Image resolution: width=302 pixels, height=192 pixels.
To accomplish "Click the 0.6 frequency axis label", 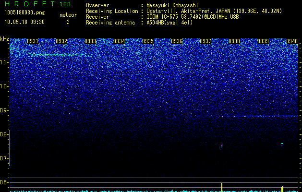I will click(4, 182).
